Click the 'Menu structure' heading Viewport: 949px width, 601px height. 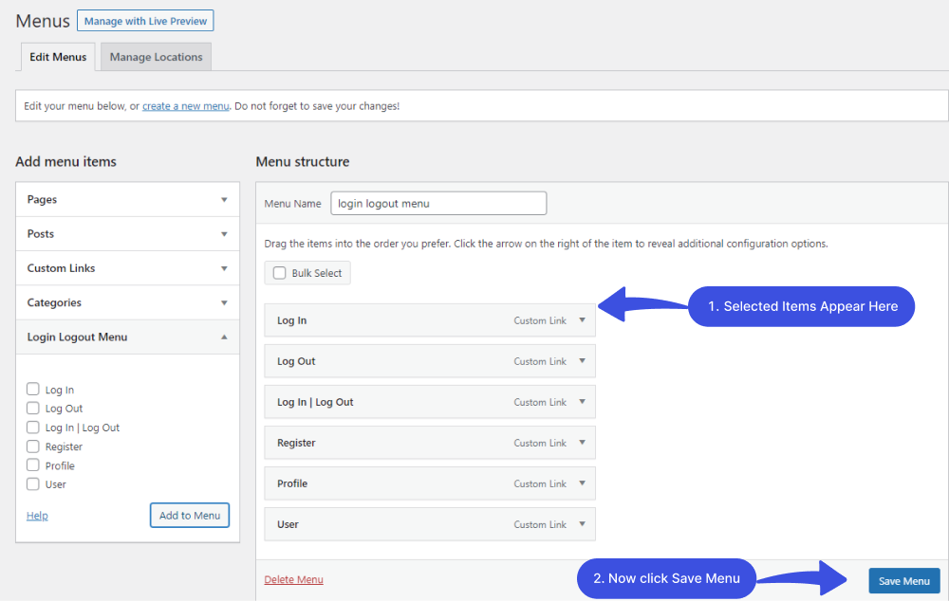tap(303, 161)
